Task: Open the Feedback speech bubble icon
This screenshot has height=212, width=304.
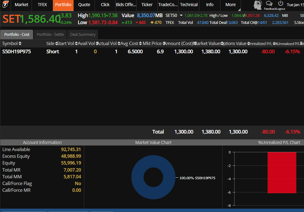Action: pyautogui.click(x=269, y=3)
